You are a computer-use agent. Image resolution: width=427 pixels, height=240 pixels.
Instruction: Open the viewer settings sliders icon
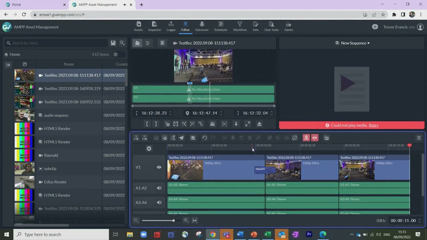[x=147, y=43]
